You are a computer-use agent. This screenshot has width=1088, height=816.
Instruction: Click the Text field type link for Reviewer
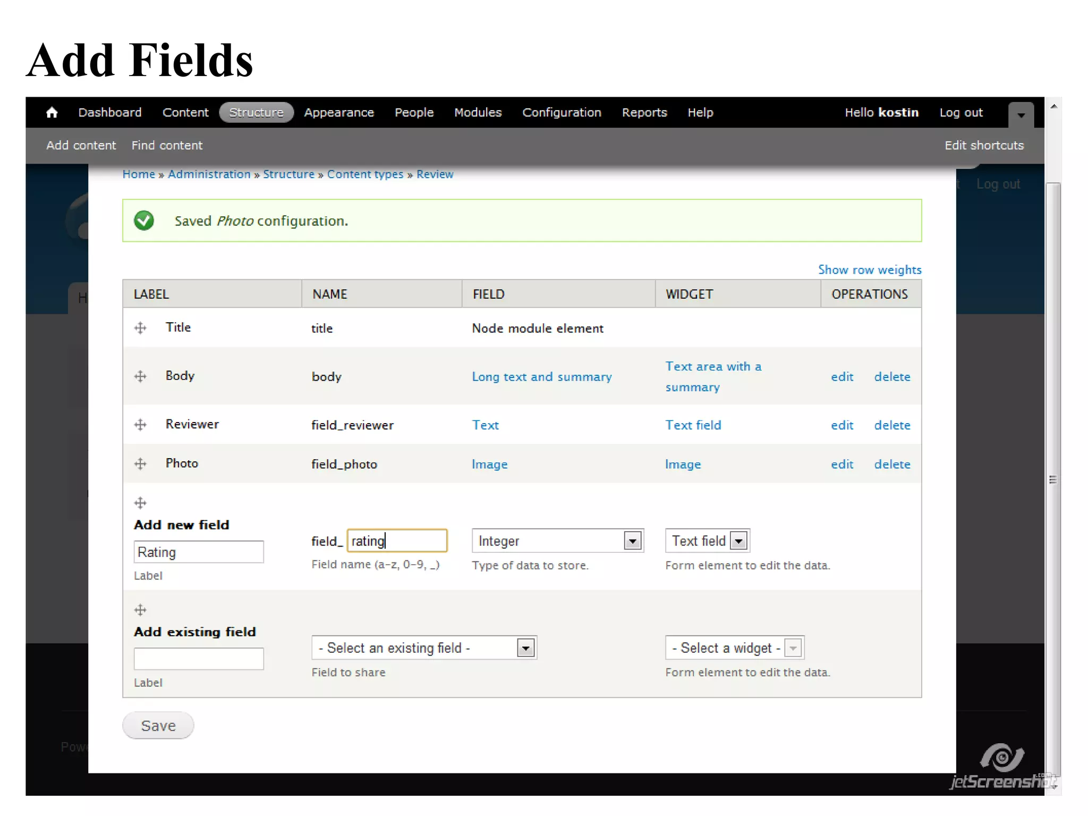[485, 425]
